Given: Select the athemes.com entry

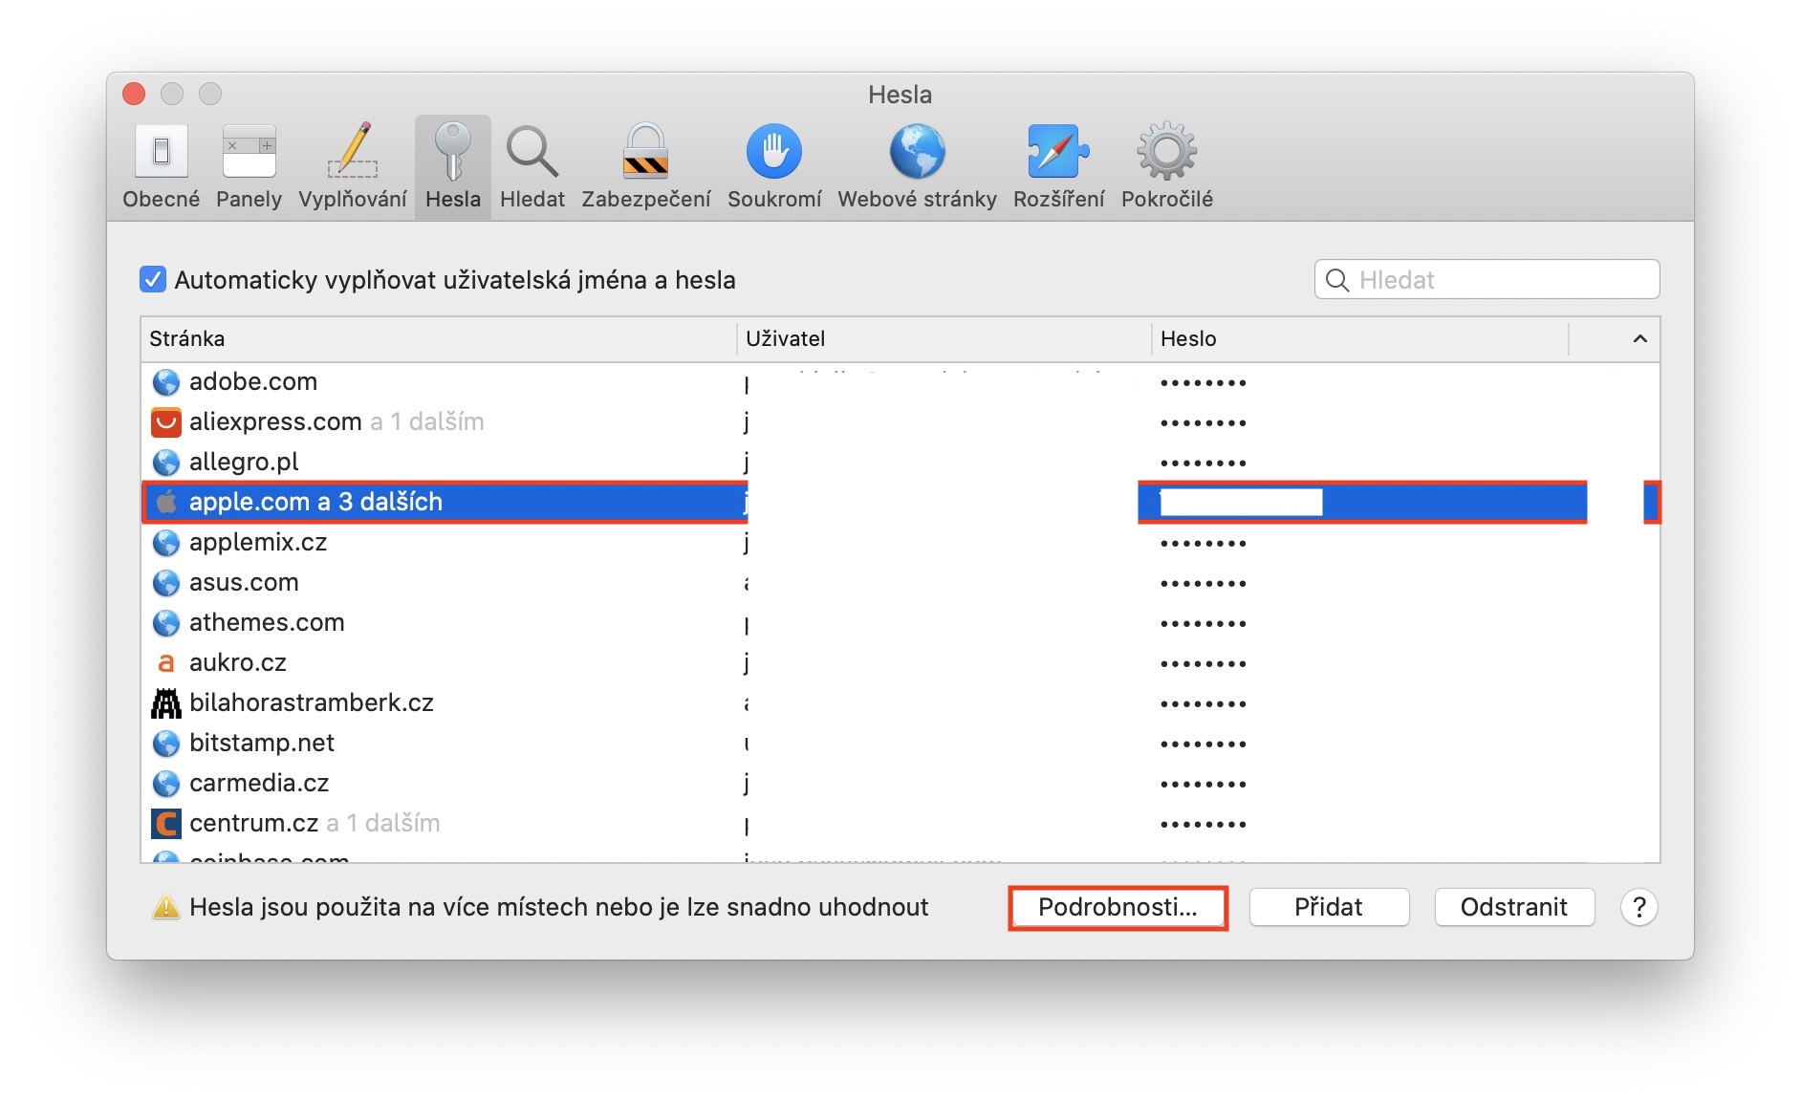Looking at the screenshot, I should pos(900,623).
